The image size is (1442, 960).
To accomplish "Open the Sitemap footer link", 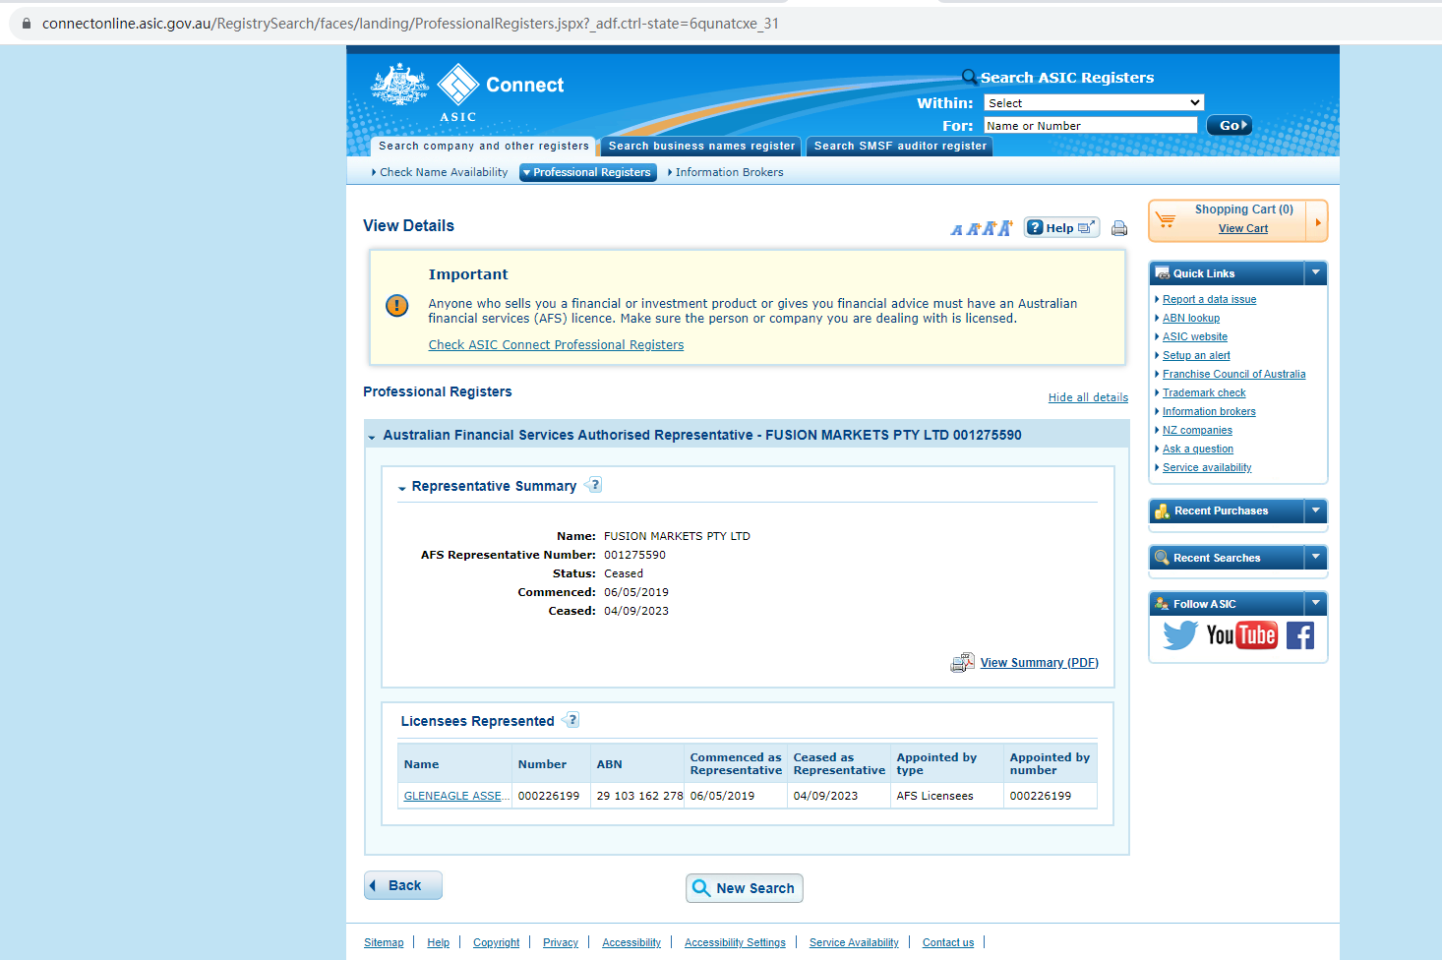I will coord(384,942).
